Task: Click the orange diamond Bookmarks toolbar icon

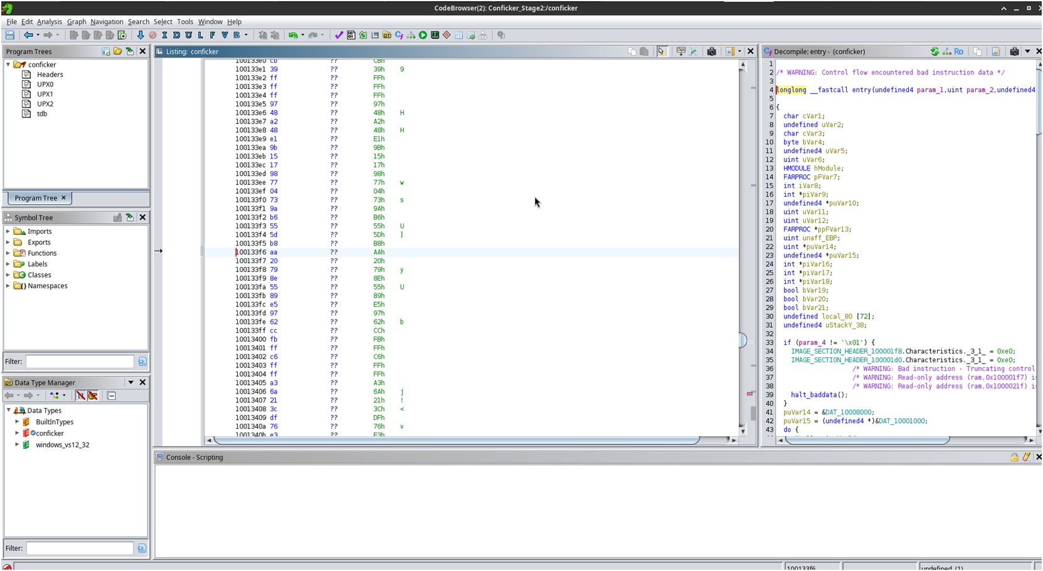Action: [447, 35]
